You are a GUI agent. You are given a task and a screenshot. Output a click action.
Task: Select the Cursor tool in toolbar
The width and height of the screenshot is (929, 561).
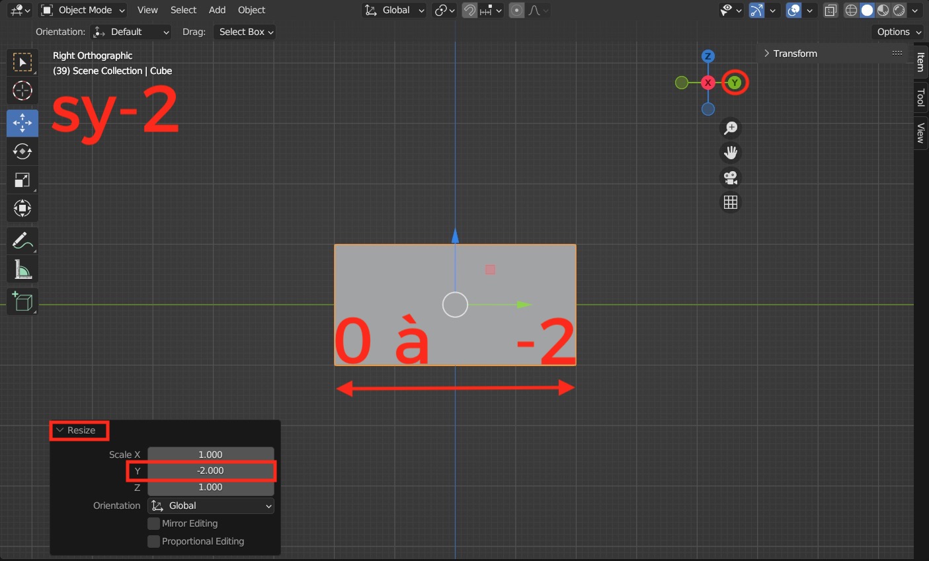(22, 91)
